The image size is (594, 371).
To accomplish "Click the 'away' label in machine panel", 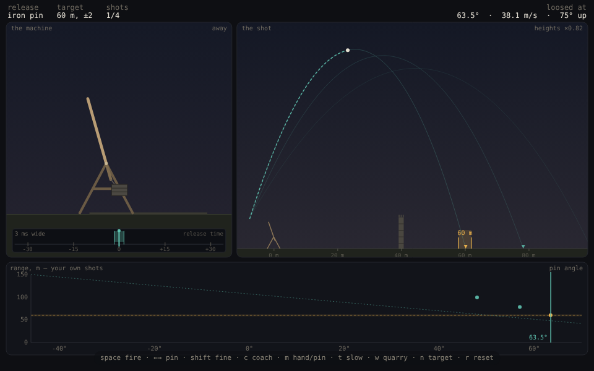I will (219, 28).
